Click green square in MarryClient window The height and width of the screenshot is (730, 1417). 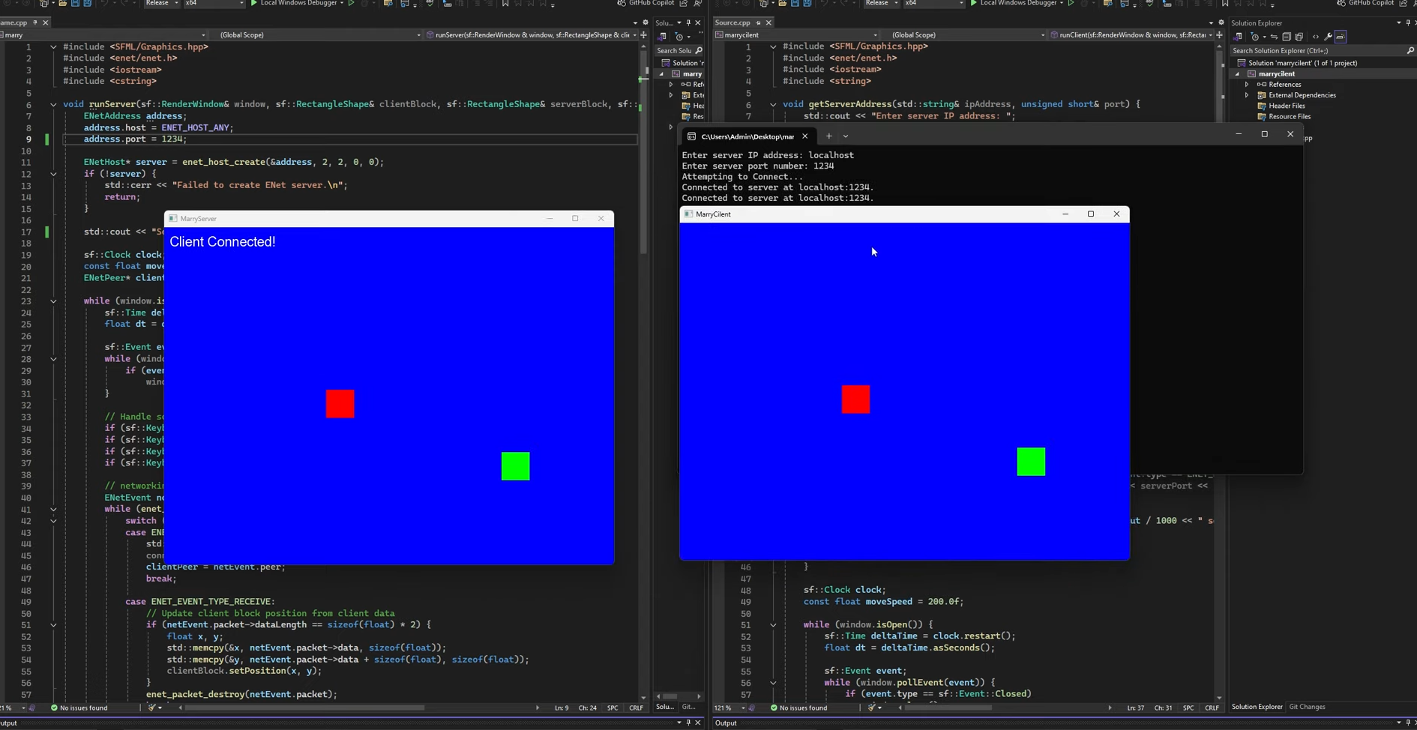[x=1032, y=462]
